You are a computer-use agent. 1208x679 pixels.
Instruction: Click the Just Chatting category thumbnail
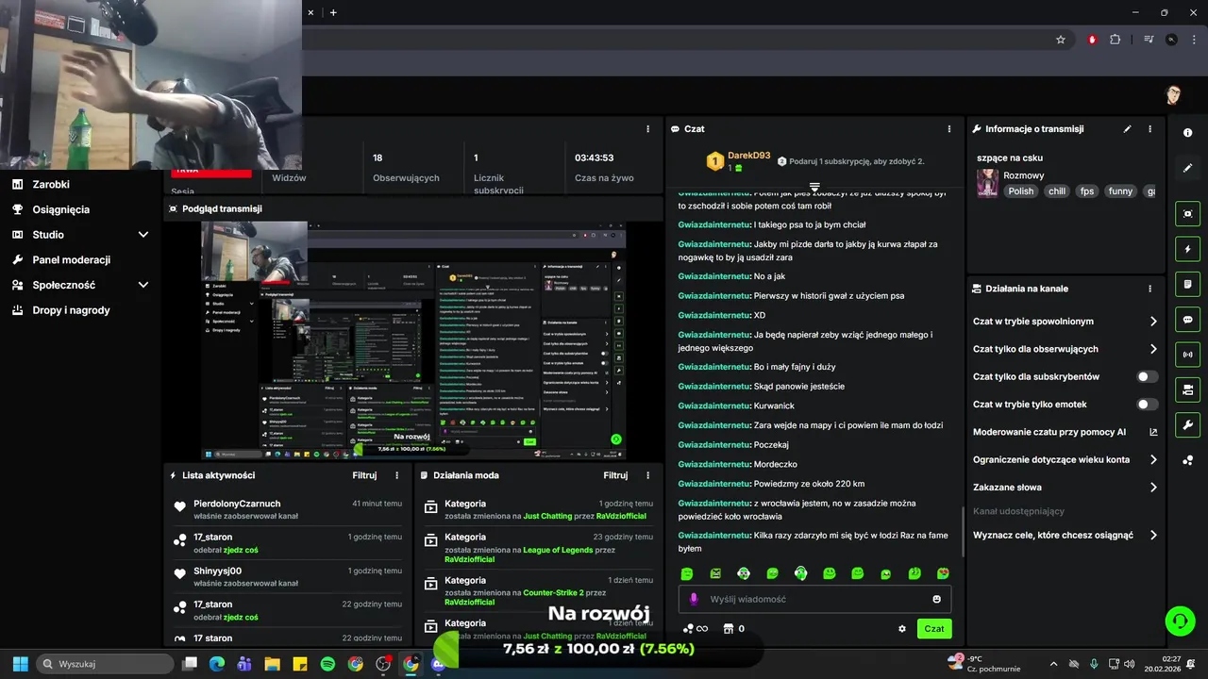pyautogui.click(x=987, y=183)
